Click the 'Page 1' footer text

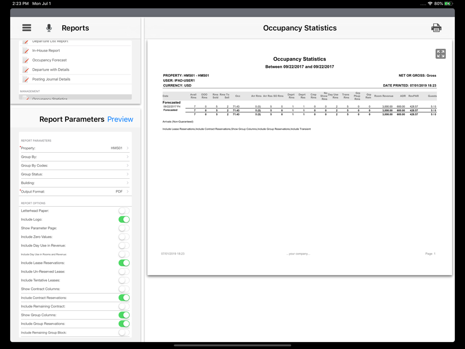tap(430, 254)
